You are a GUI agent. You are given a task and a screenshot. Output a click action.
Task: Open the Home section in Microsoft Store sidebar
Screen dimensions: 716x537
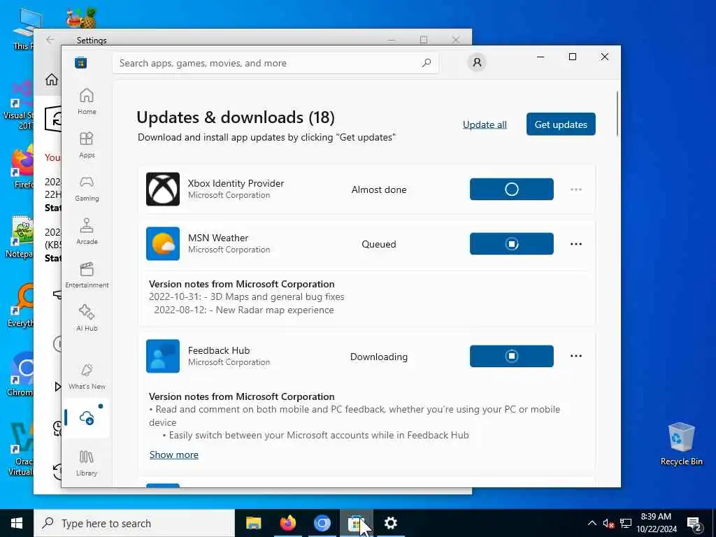[x=87, y=101]
